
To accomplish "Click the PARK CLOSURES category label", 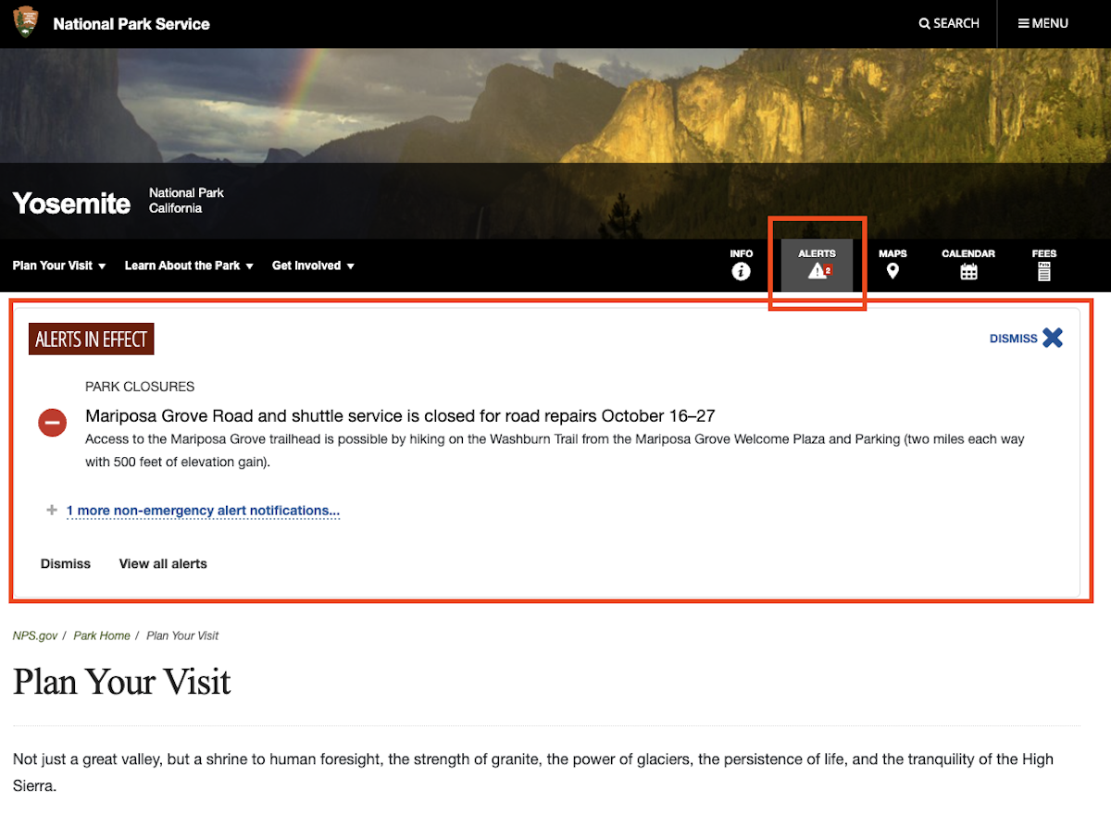I will click(140, 387).
